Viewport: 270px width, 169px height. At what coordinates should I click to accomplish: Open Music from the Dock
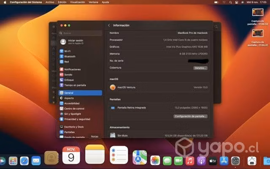click(x=190, y=161)
